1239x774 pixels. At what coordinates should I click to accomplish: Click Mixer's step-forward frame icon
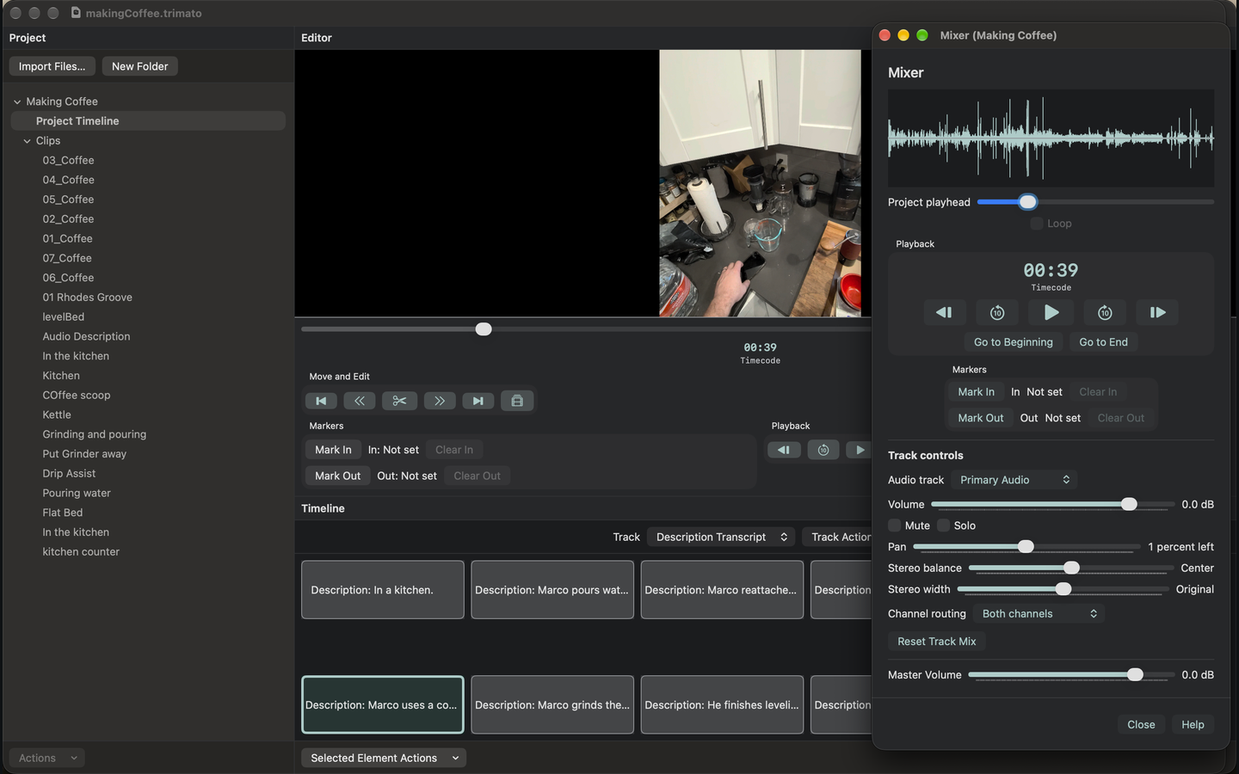coord(1158,312)
